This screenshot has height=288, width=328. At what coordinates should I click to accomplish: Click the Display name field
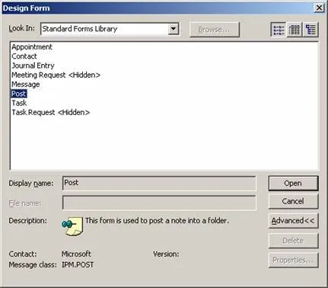tap(159, 184)
